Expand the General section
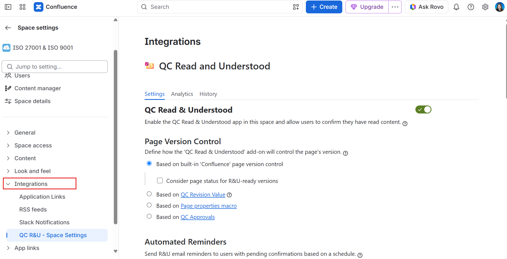The height and width of the screenshot is (259, 507). pyautogui.click(x=8, y=133)
